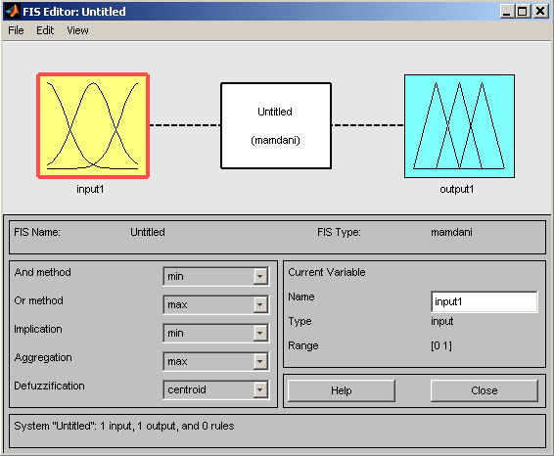
Task: Open the View menu
Action: [77, 30]
